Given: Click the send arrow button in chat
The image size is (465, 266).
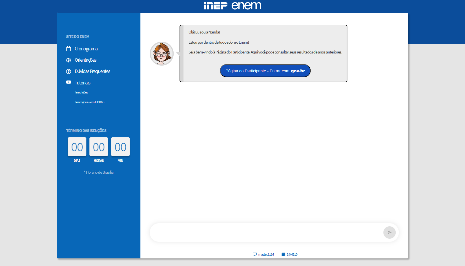Looking at the screenshot, I should coord(389,233).
